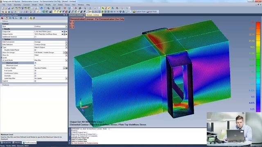Toggle Legend checkbox

(35, 81)
